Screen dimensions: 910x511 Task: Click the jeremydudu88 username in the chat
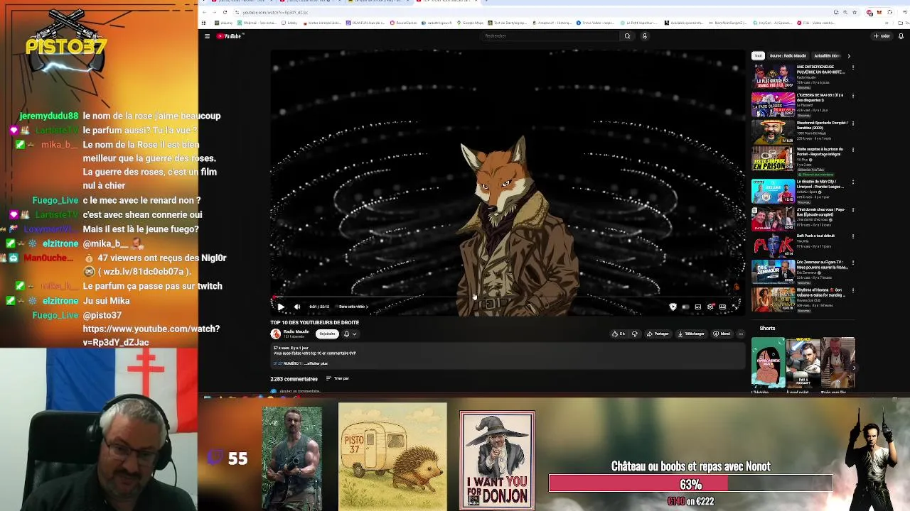[x=49, y=116]
